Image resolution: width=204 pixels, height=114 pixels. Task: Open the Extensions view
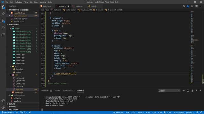point(3,35)
